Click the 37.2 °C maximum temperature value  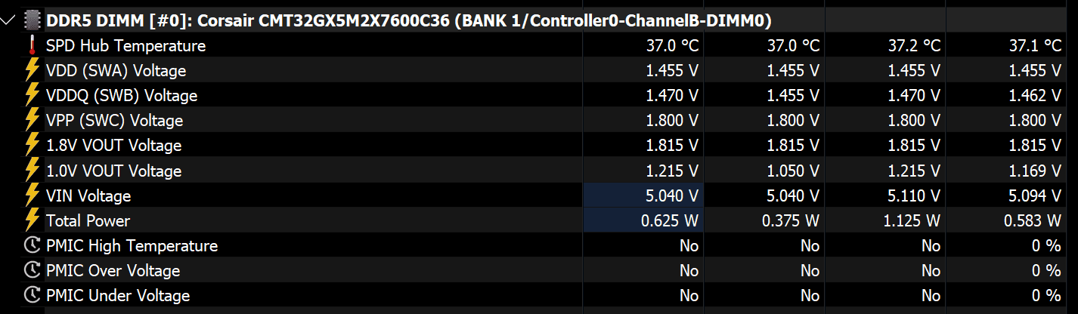(x=915, y=45)
